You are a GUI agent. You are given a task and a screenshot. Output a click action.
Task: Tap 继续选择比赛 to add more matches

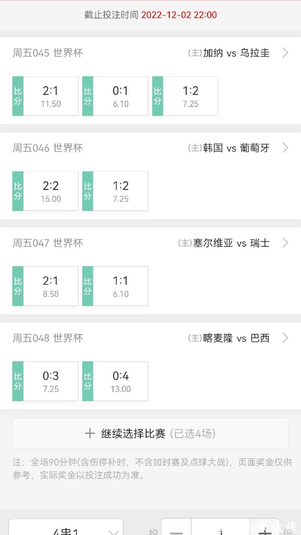pyautogui.click(x=150, y=433)
